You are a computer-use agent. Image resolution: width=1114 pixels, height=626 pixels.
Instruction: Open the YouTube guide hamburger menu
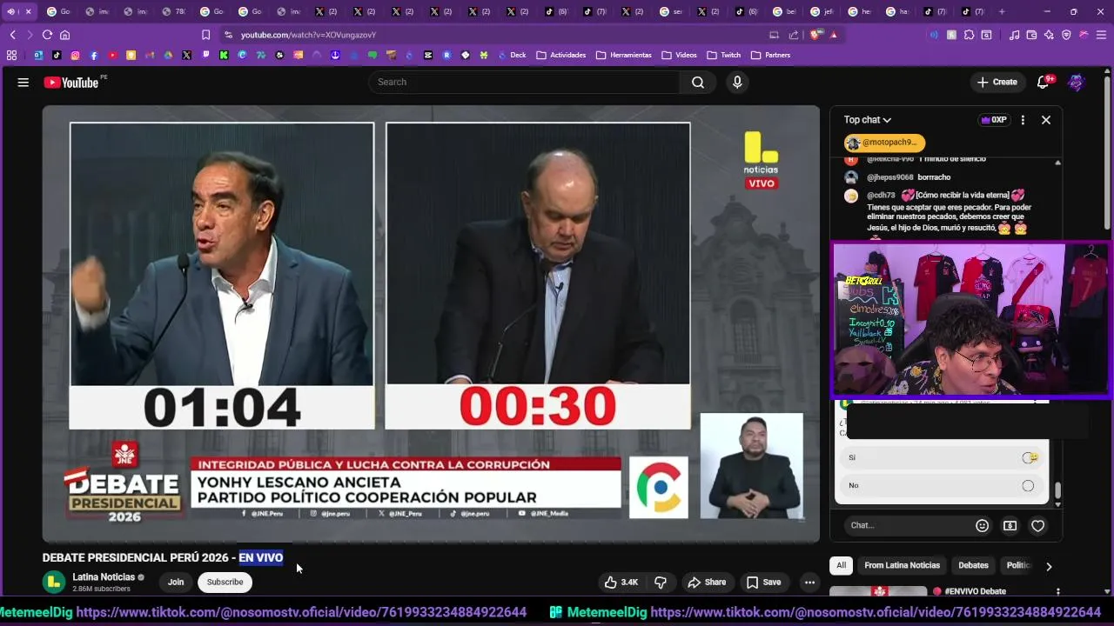(x=23, y=82)
